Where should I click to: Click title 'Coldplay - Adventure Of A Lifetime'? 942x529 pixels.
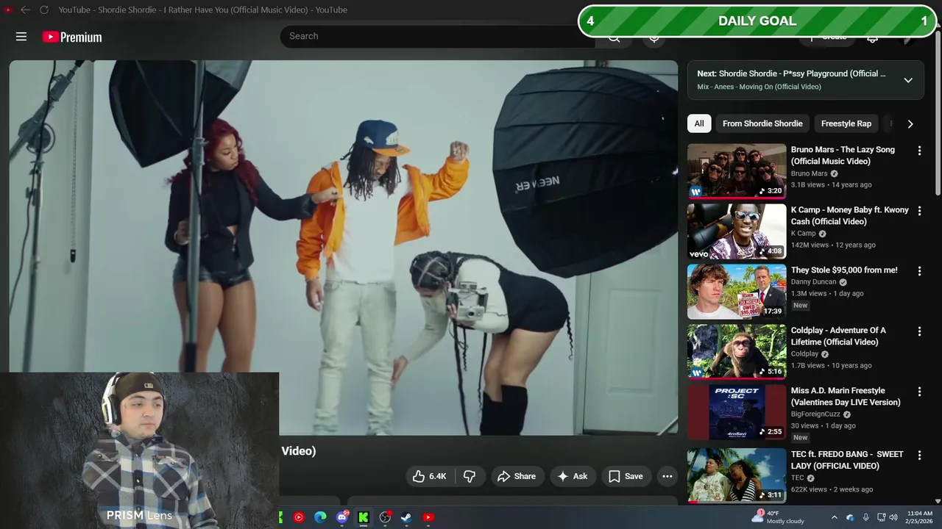click(838, 336)
